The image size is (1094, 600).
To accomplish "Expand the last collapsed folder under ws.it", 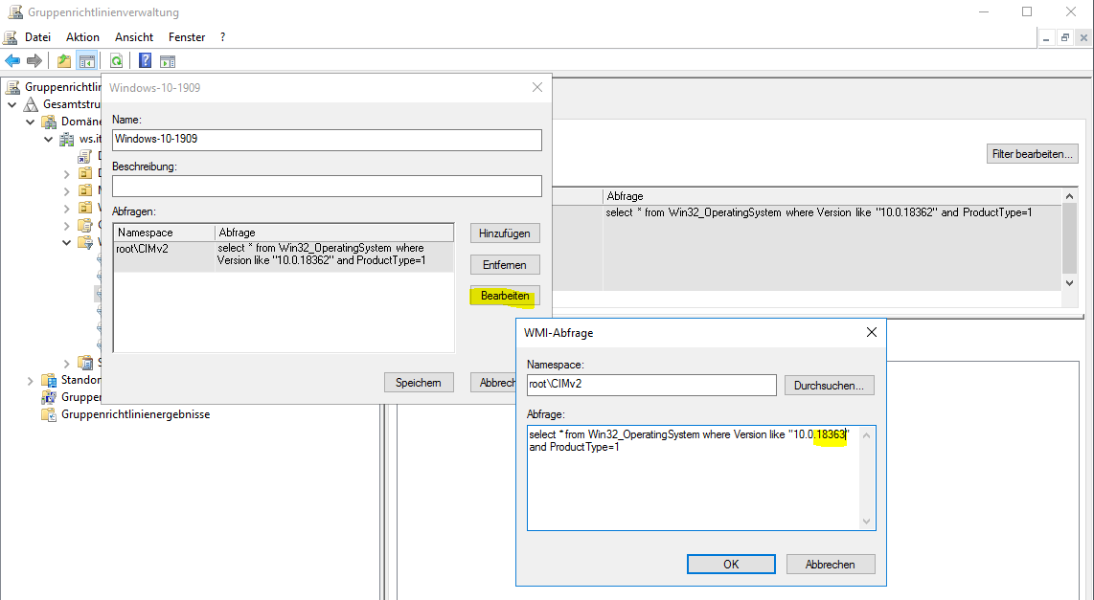I will [66, 363].
